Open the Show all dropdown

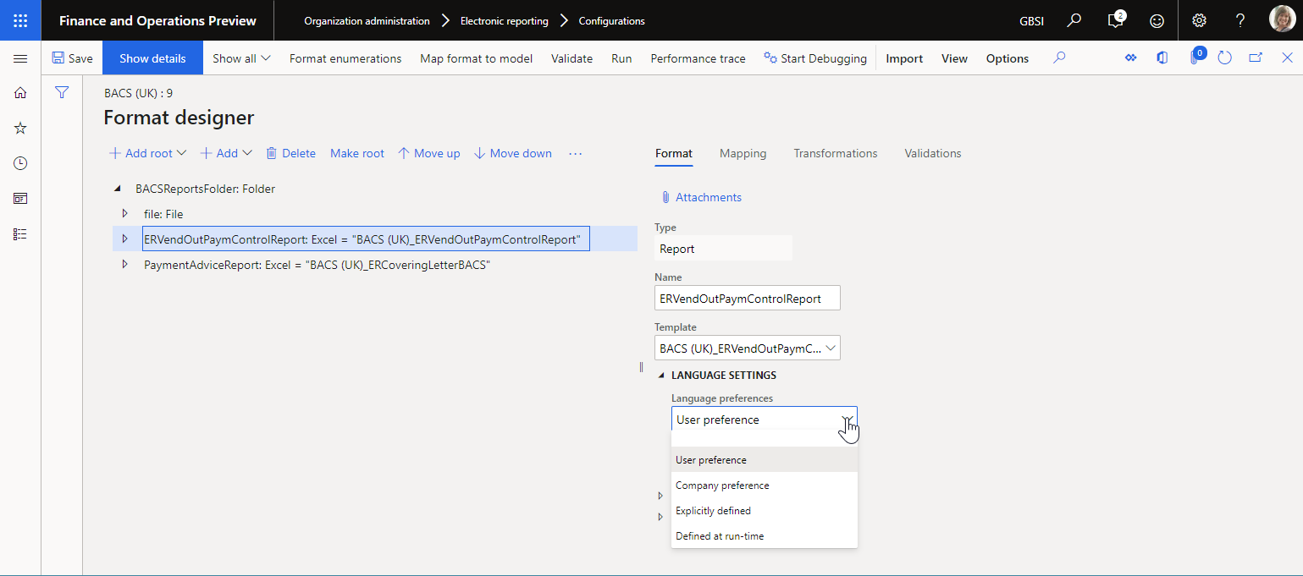click(x=241, y=58)
